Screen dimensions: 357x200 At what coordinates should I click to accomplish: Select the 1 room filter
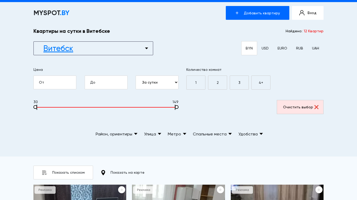pyautogui.click(x=196, y=83)
